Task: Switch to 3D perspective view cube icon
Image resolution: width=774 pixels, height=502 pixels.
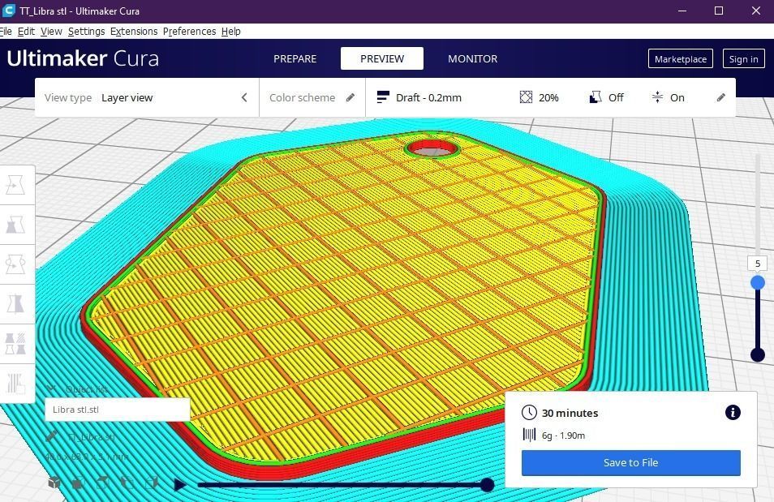Action: coord(54,483)
